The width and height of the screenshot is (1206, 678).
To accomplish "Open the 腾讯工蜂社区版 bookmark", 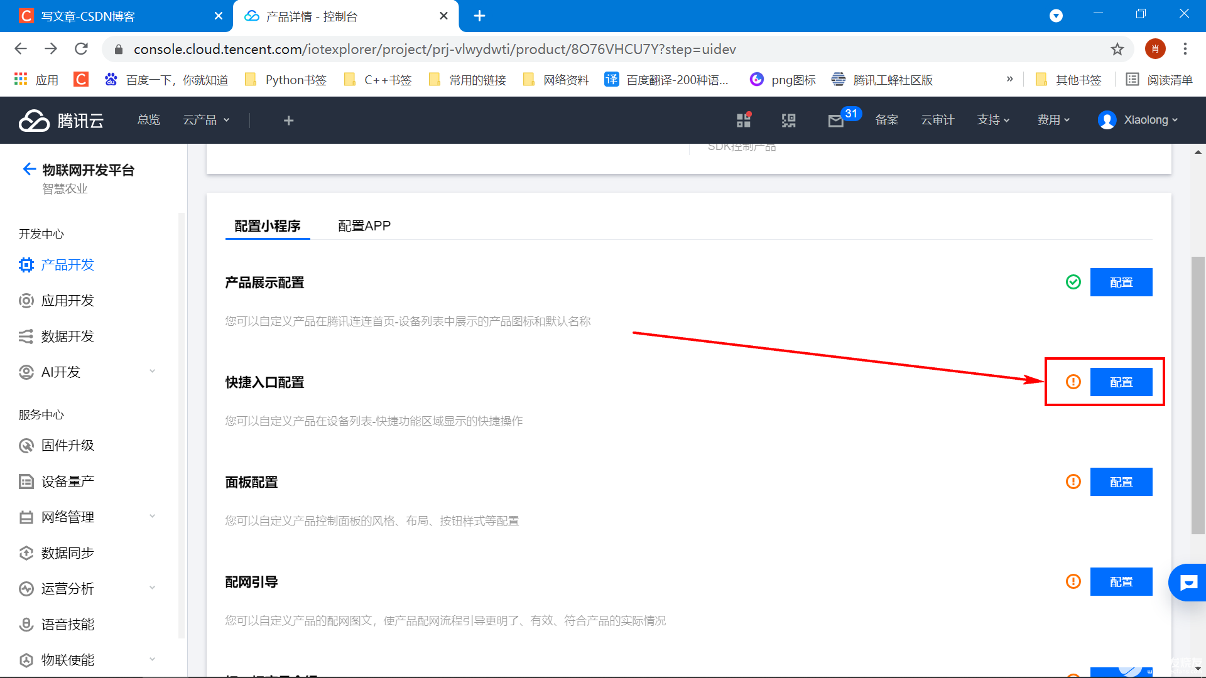I will (882, 80).
